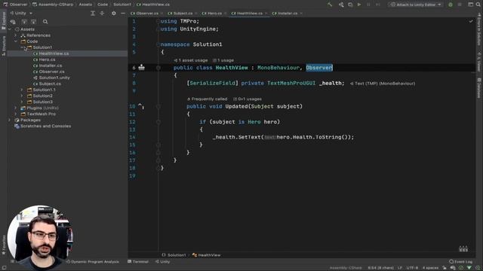Image resolution: width=483 pixels, height=271 pixels.
Task: Open the Explorer side tool tab
Action: pyautogui.click(x=3, y=21)
